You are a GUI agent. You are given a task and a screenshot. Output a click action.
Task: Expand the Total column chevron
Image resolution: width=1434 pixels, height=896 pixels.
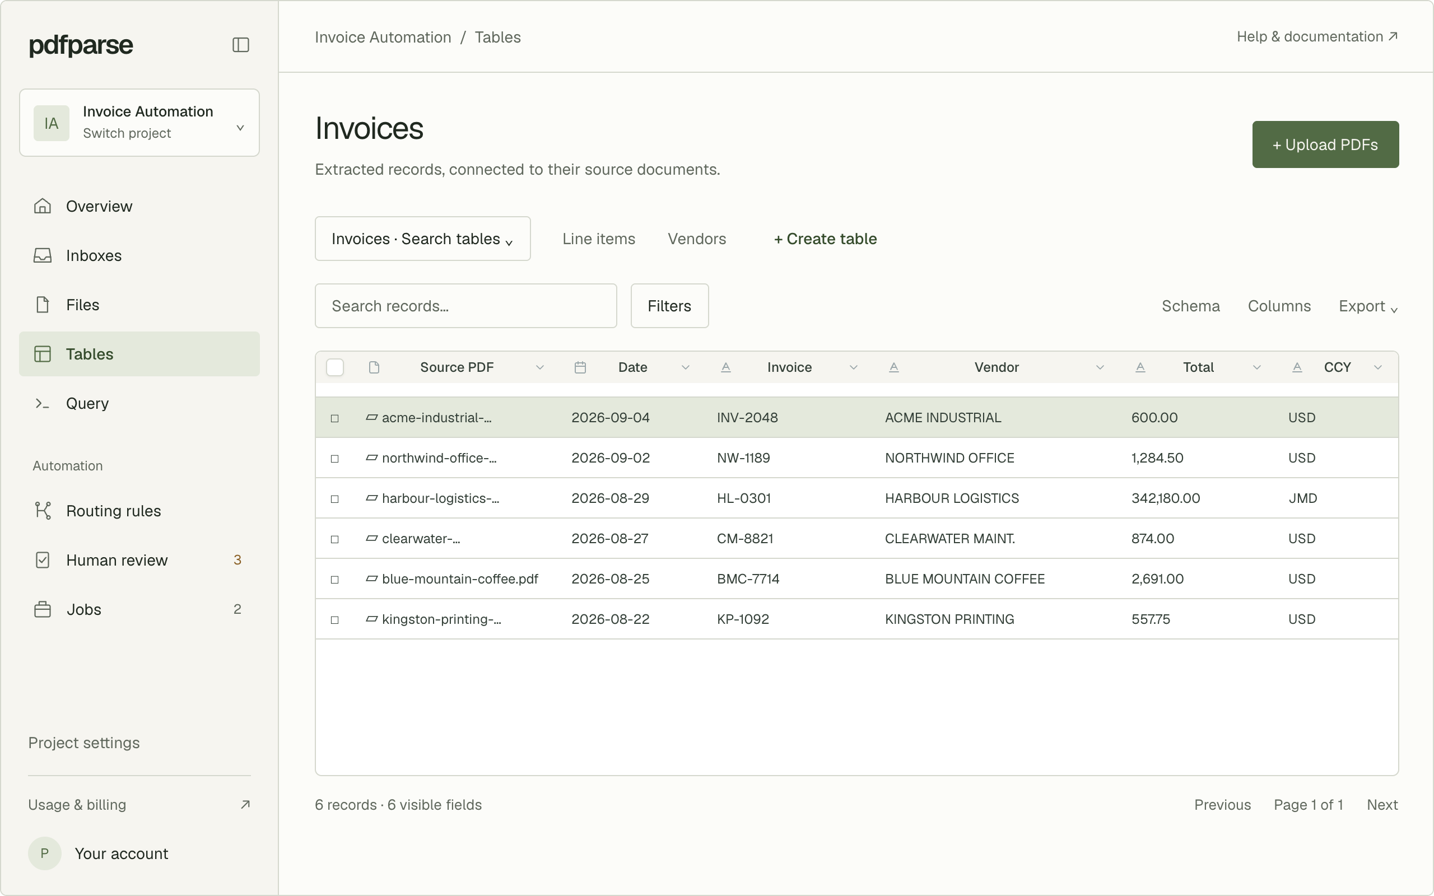1257,367
